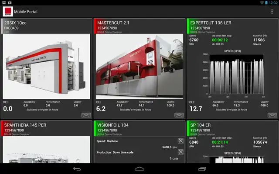Expand the 20SIX 10cc card details

pyautogui.click(x=86, y=115)
